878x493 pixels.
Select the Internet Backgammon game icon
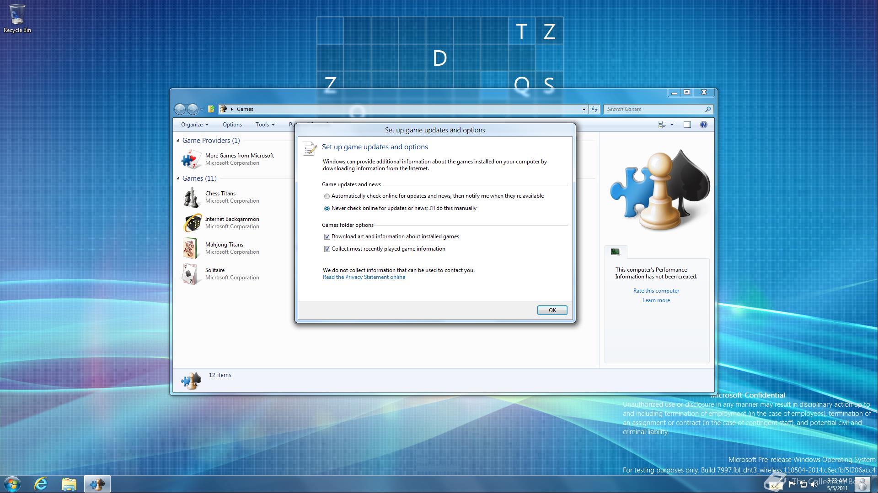[192, 223]
